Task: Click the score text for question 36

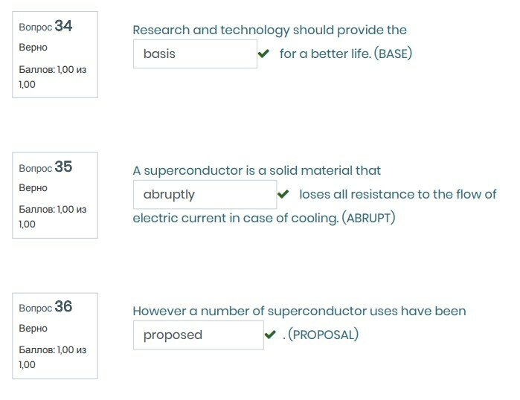Action: 52,357
